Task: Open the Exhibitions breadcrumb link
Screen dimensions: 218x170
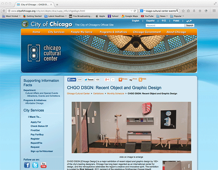Action: [x=98, y=94]
